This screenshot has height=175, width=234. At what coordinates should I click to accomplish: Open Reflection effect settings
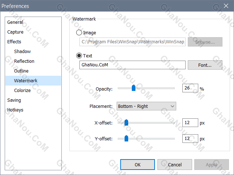coord(33,61)
